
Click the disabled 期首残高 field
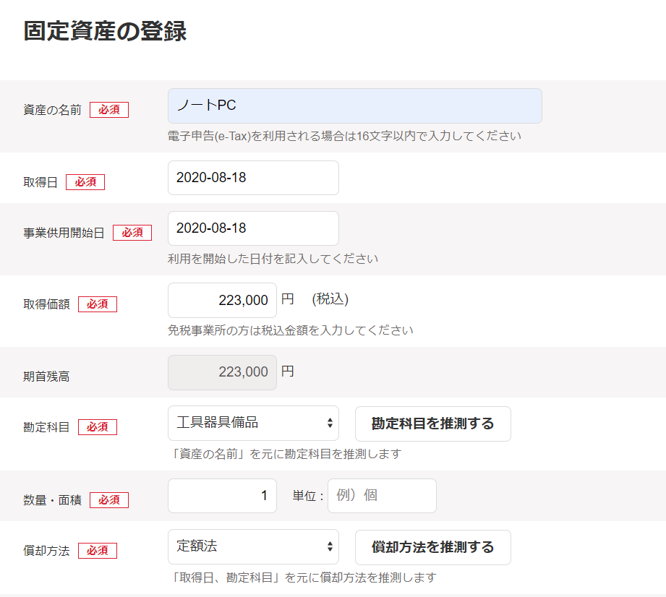pyautogui.click(x=222, y=372)
